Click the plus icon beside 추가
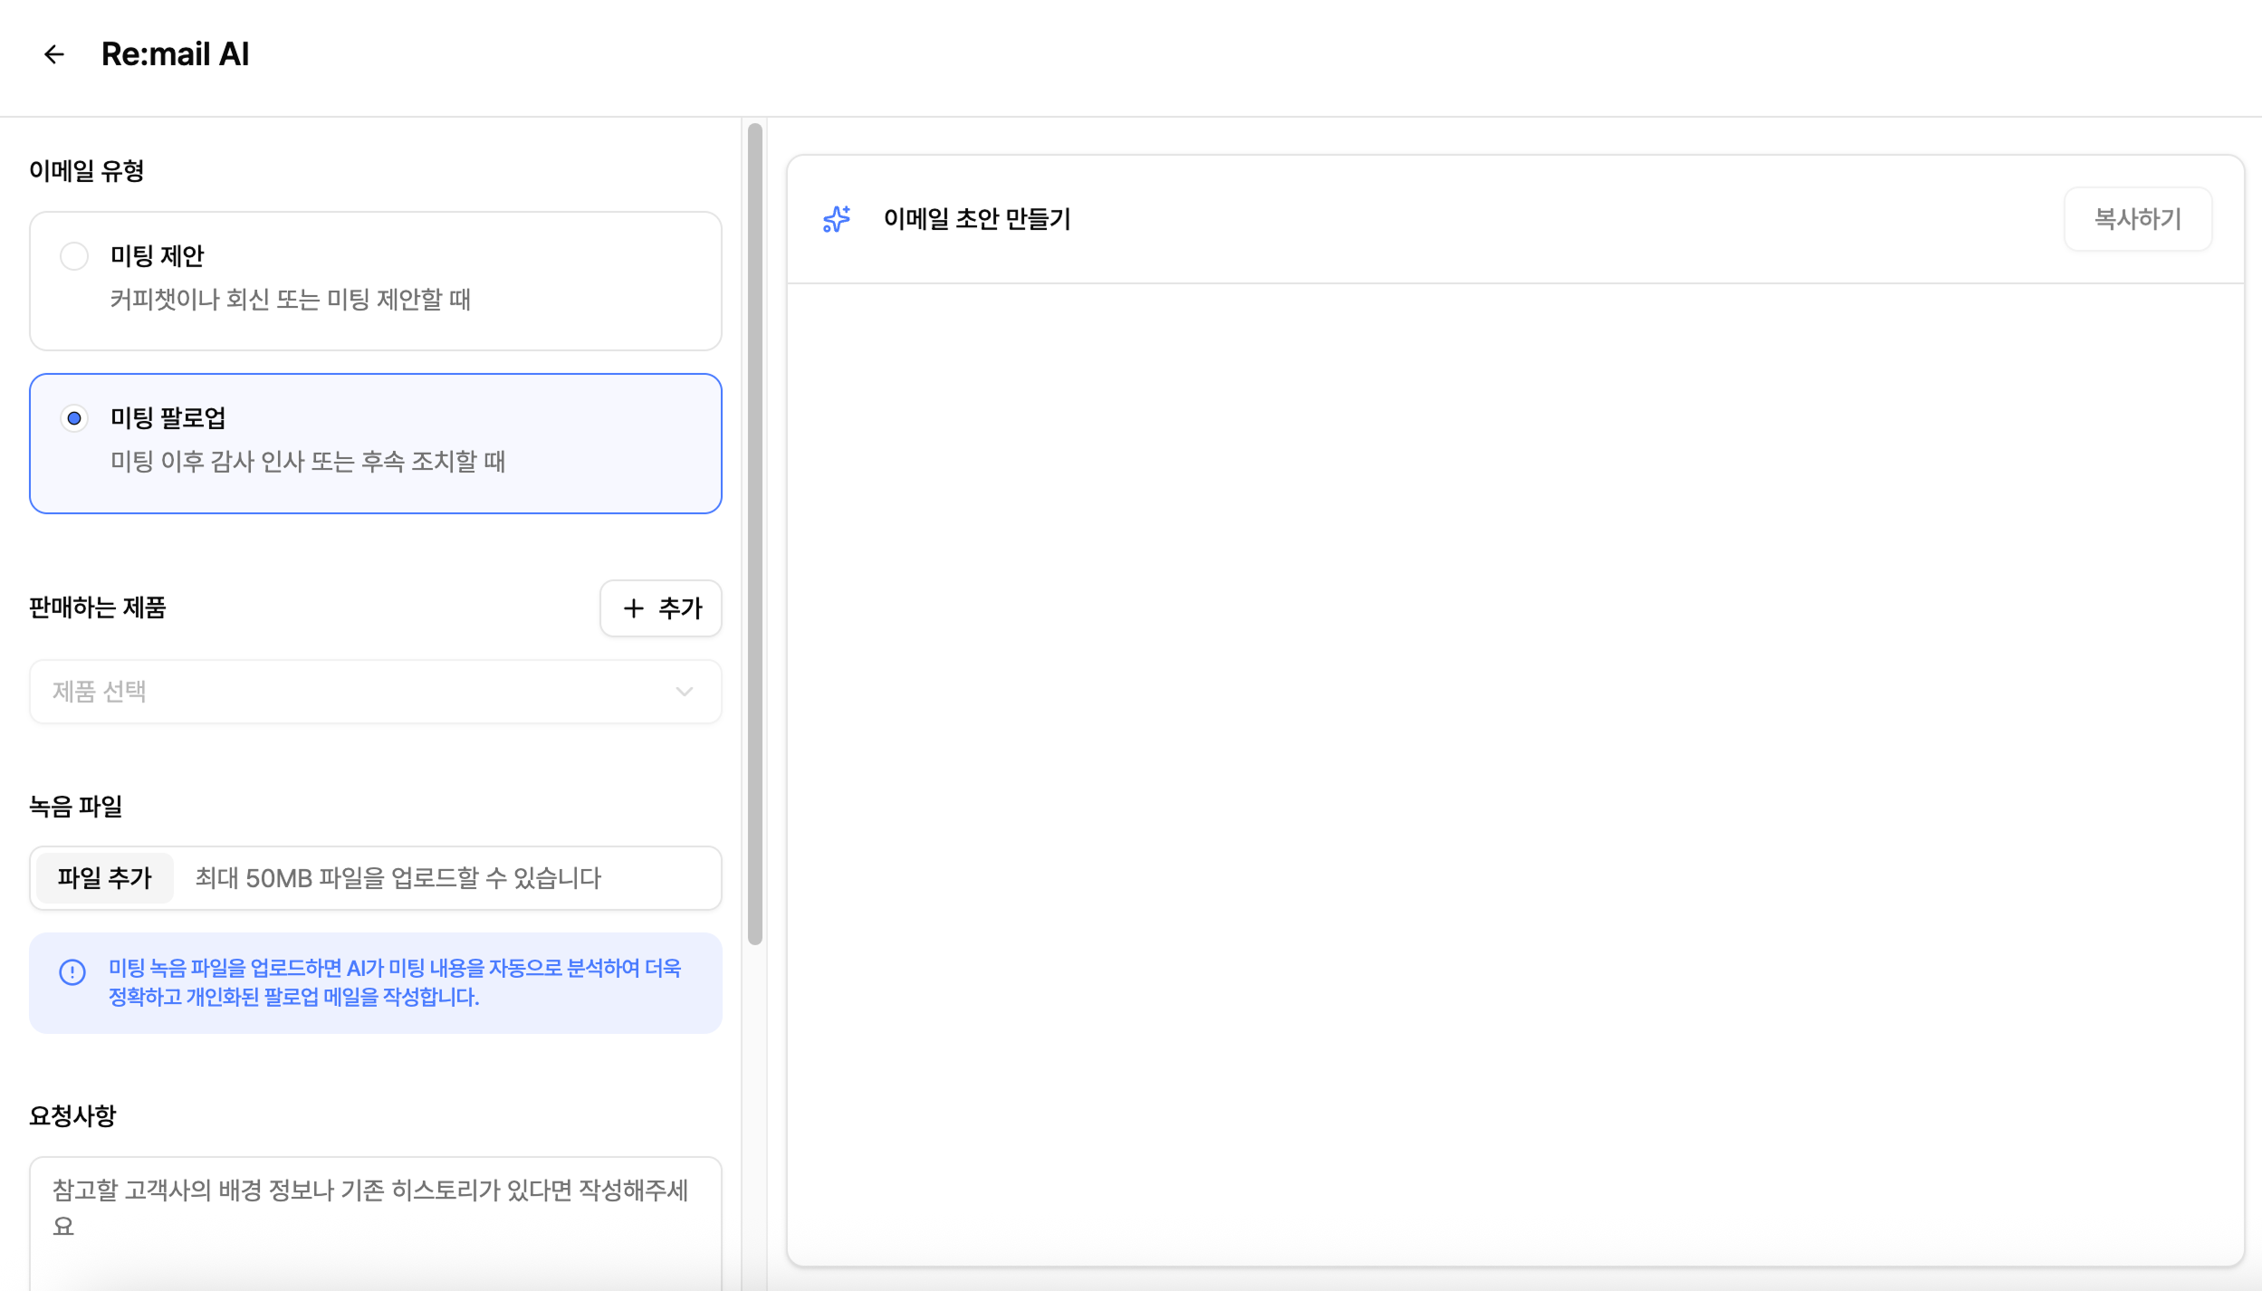This screenshot has height=1291, width=2262. (x=634, y=608)
